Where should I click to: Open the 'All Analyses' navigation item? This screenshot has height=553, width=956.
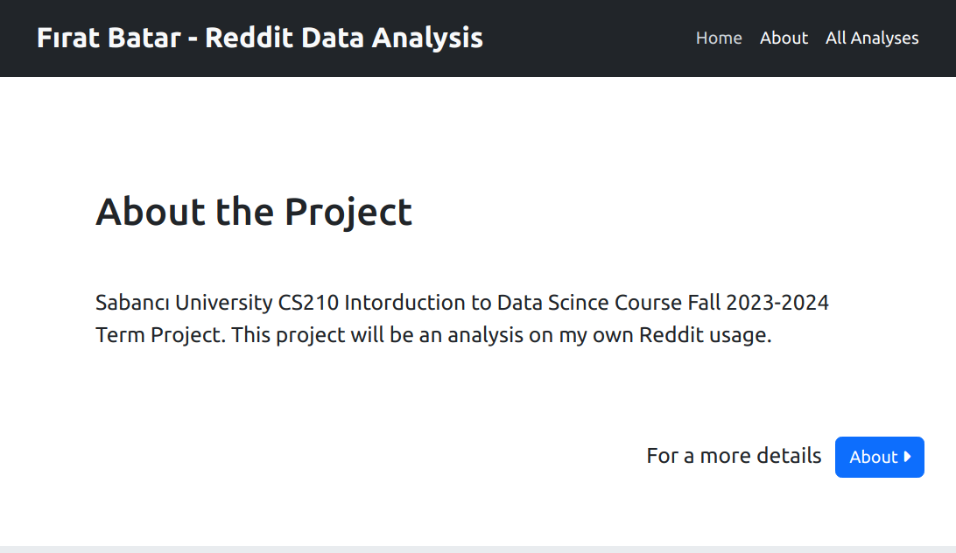tap(872, 38)
